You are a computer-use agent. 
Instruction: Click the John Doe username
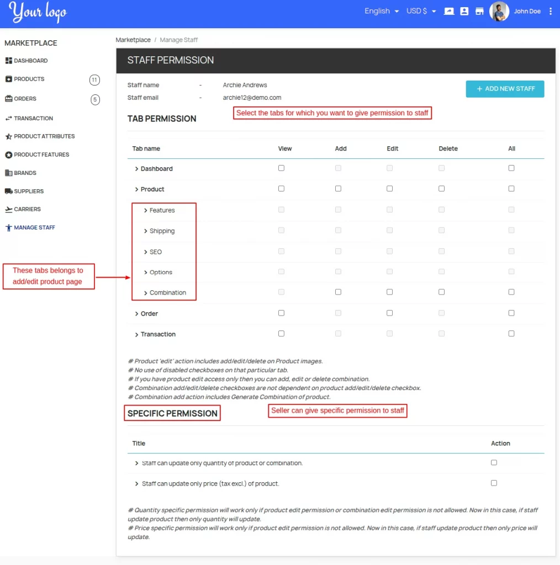click(x=527, y=11)
